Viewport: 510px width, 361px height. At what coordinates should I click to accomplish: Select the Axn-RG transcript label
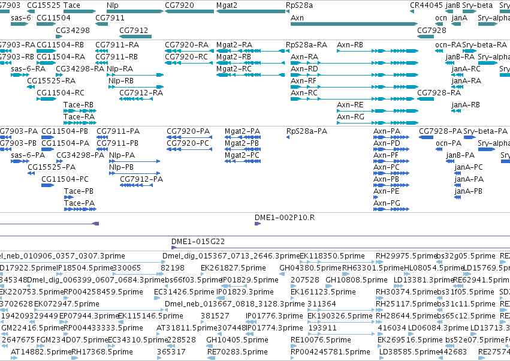tap(351, 117)
